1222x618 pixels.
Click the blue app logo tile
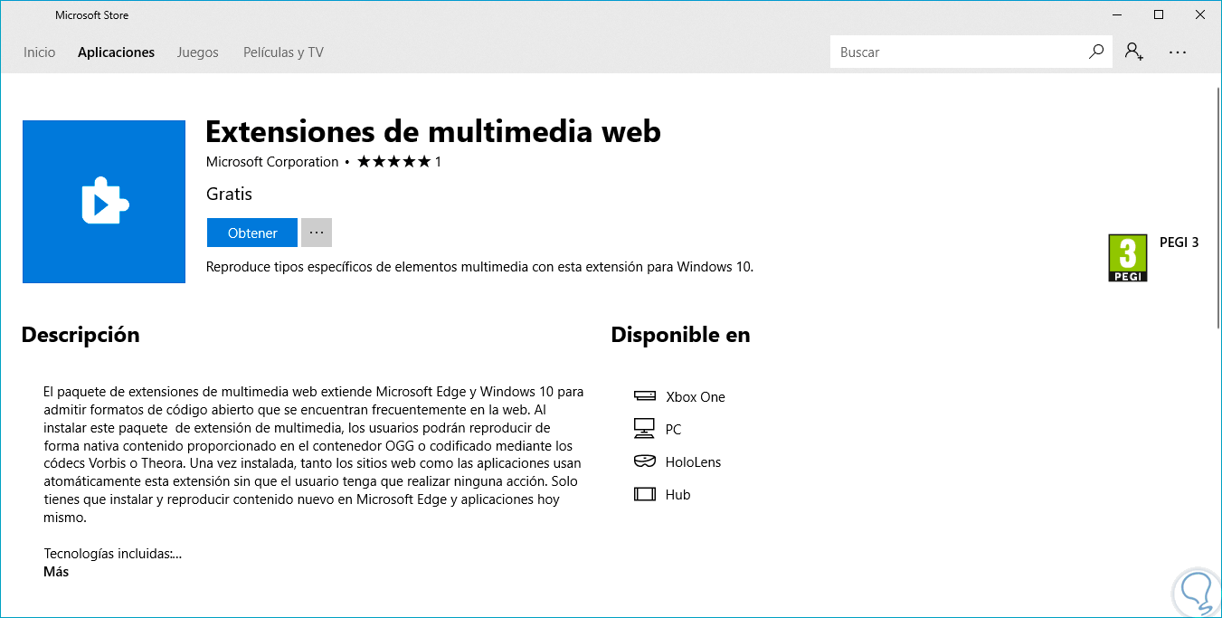click(104, 202)
